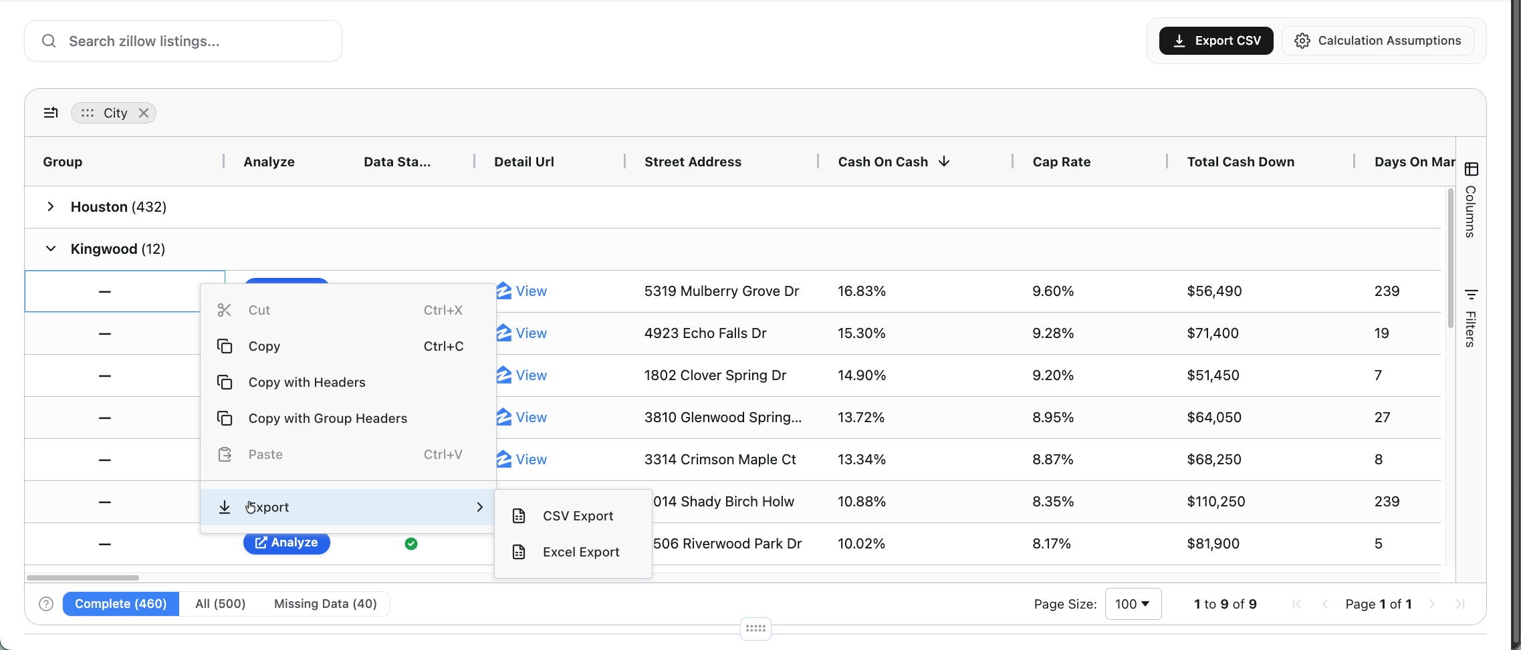Open Calculation Assumptions settings
The image size is (1521, 650).
point(1378,41)
